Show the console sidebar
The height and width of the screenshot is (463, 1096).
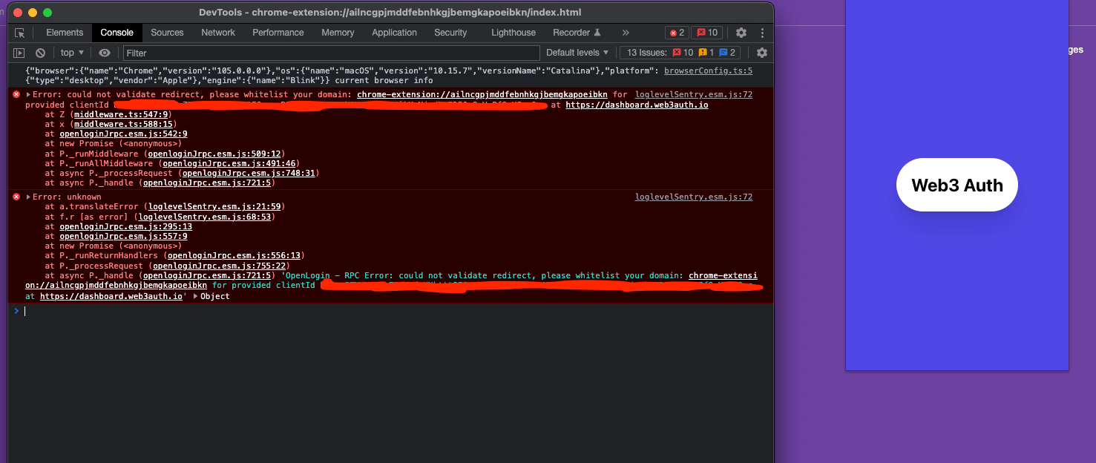(20, 53)
